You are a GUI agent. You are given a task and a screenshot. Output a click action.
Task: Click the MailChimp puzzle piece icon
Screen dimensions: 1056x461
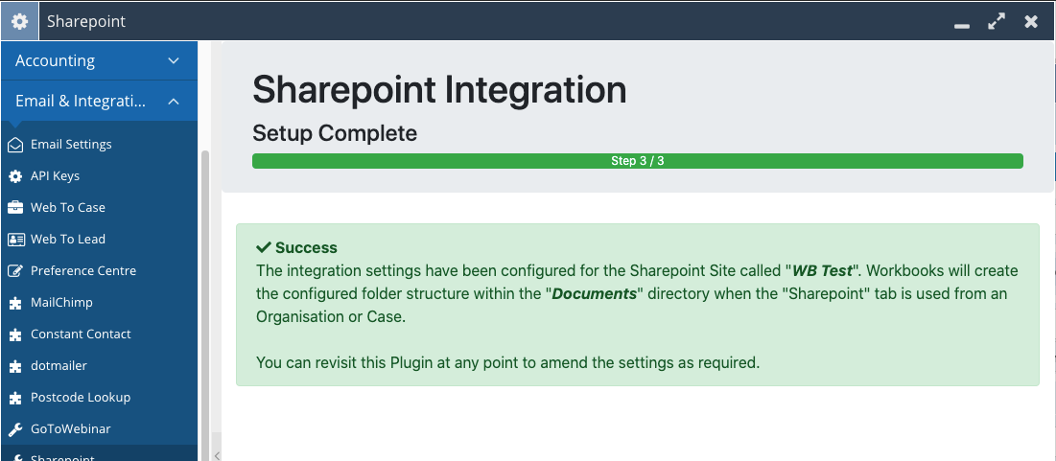point(14,303)
